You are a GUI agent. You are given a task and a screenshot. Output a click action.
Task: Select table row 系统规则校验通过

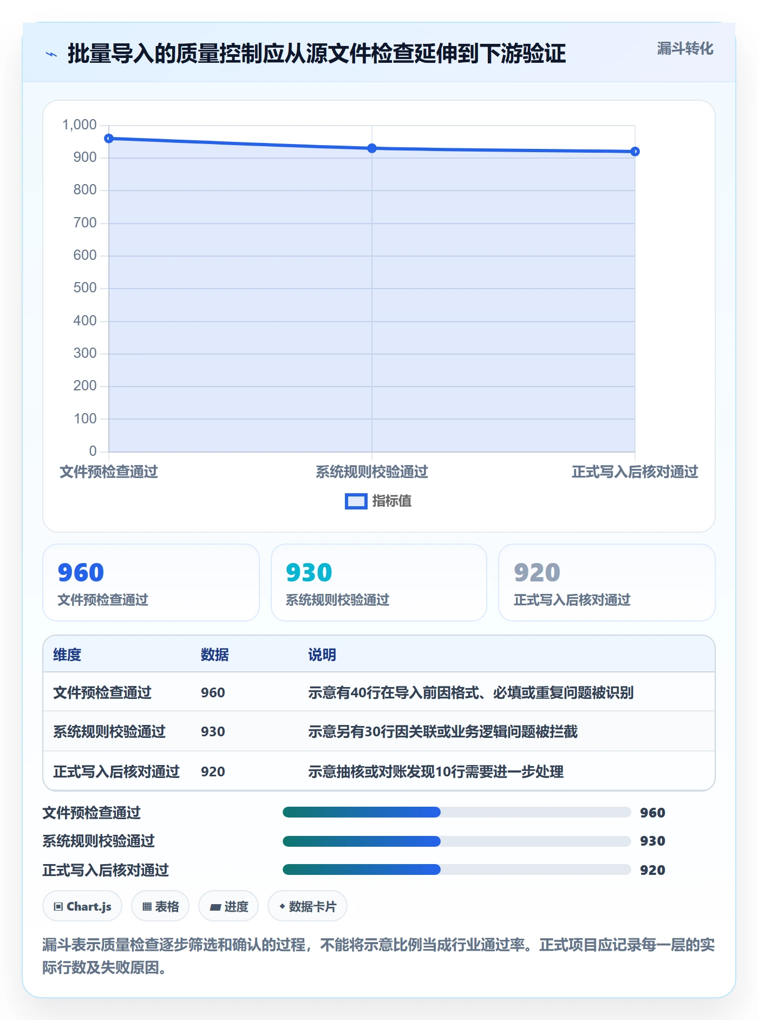point(379,731)
